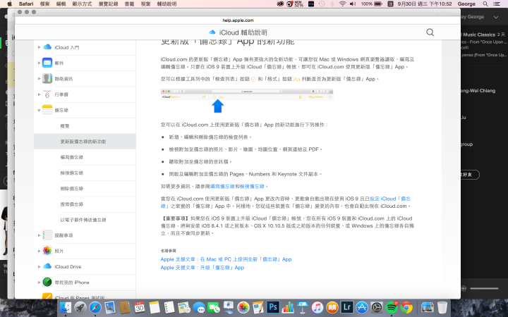
Task: Open iTunes music icon in the Dock
Action: (317, 307)
